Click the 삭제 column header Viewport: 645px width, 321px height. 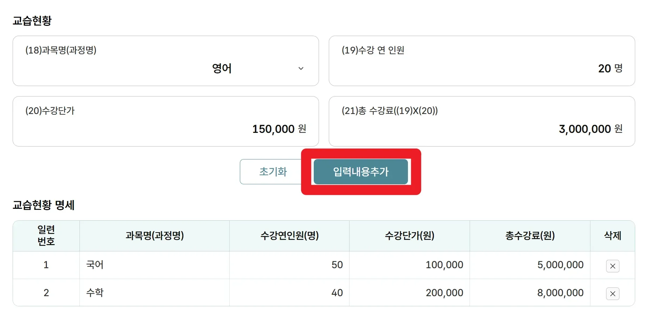612,236
